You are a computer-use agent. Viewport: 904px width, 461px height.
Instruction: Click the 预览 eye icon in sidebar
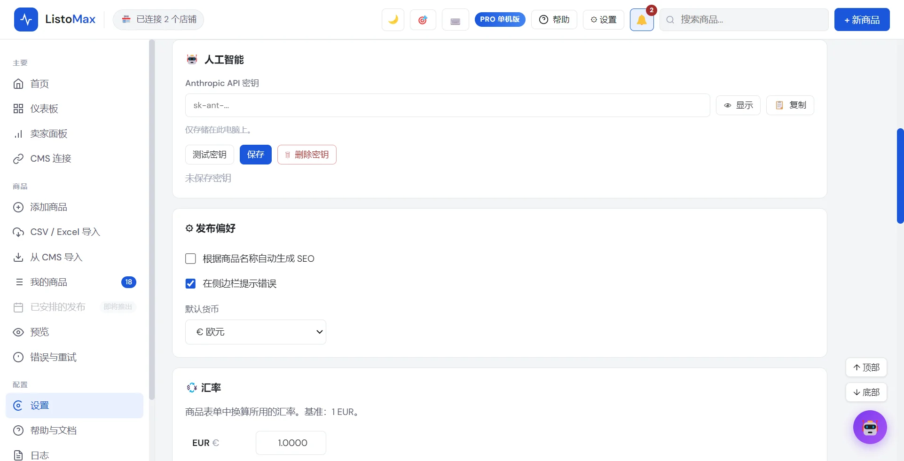pos(18,332)
